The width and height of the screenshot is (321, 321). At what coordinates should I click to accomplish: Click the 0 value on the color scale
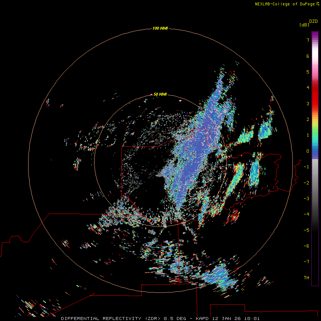[x=308, y=151]
